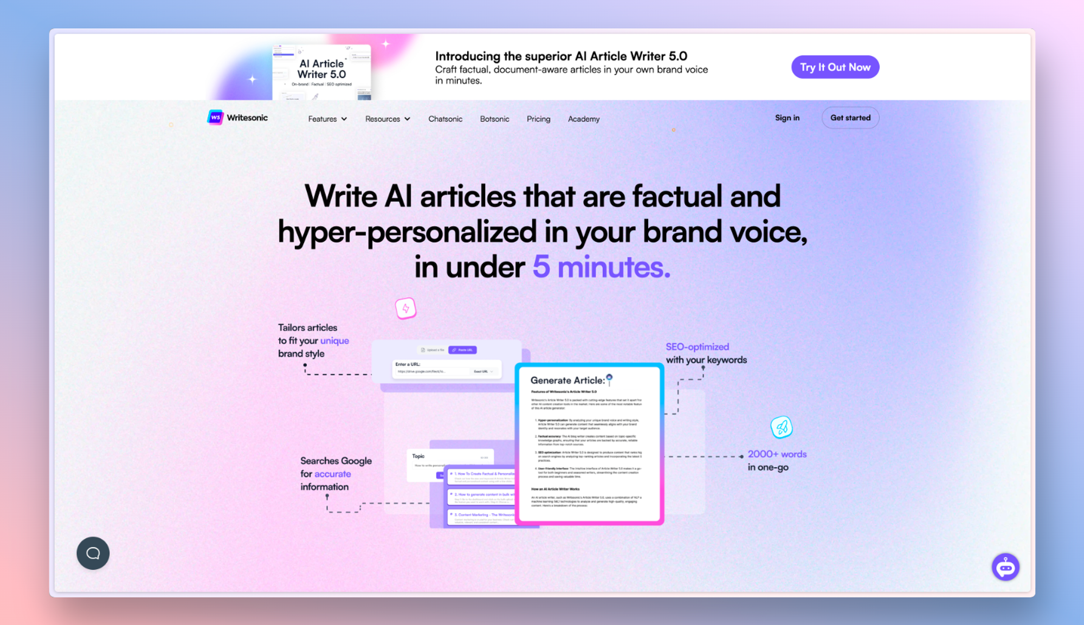The width and height of the screenshot is (1084, 625).
Task: Click the Writesonic WS logo icon
Action: point(215,118)
